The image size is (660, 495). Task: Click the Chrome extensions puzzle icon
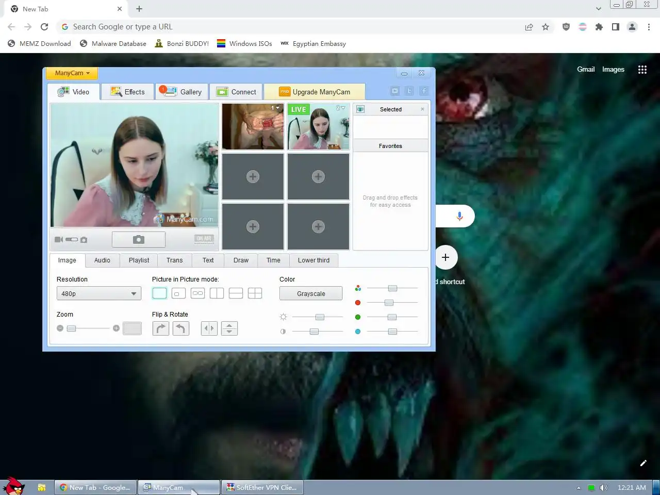click(599, 27)
